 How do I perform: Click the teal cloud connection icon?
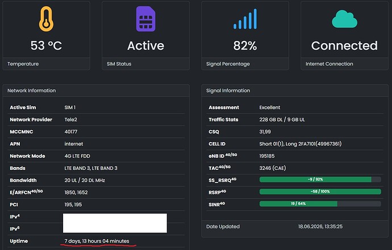point(344,19)
